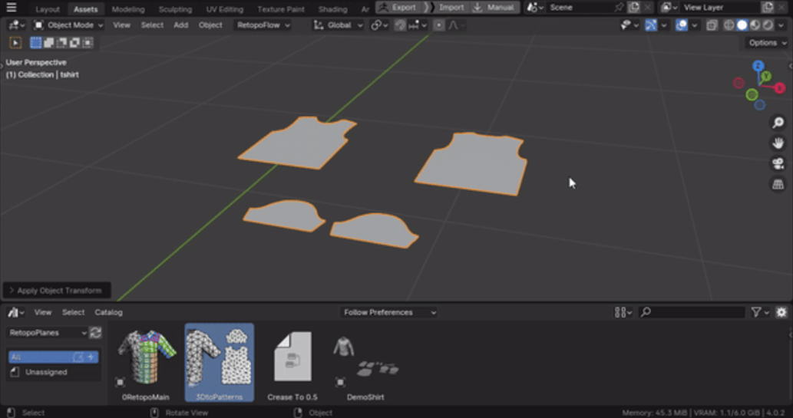
Task: Select the Tweak select tool icon
Action: [15, 43]
